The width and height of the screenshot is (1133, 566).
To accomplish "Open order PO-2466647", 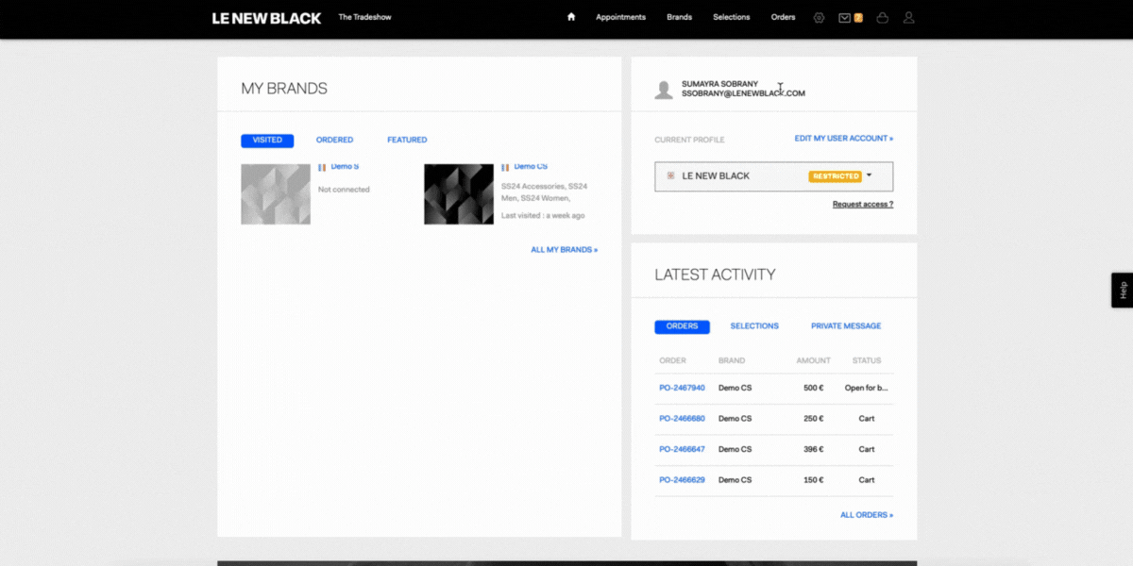I will point(682,449).
